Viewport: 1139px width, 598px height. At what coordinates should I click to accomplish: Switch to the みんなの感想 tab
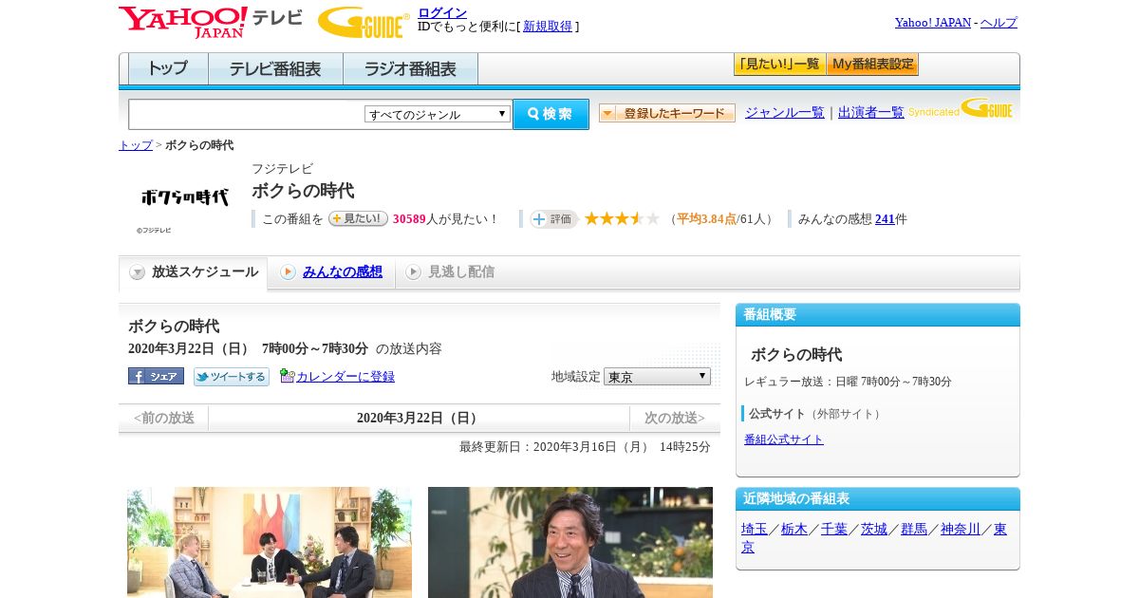(331, 272)
